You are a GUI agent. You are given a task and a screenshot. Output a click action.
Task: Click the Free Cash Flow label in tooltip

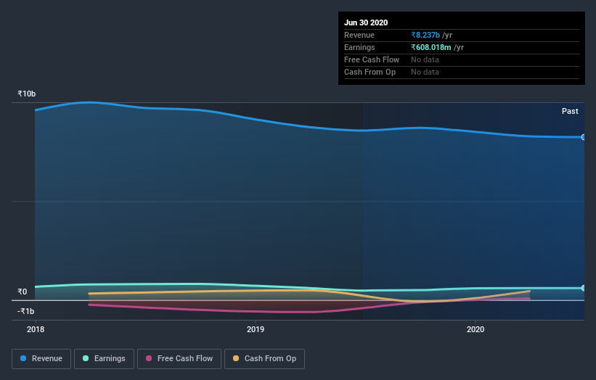click(x=372, y=59)
